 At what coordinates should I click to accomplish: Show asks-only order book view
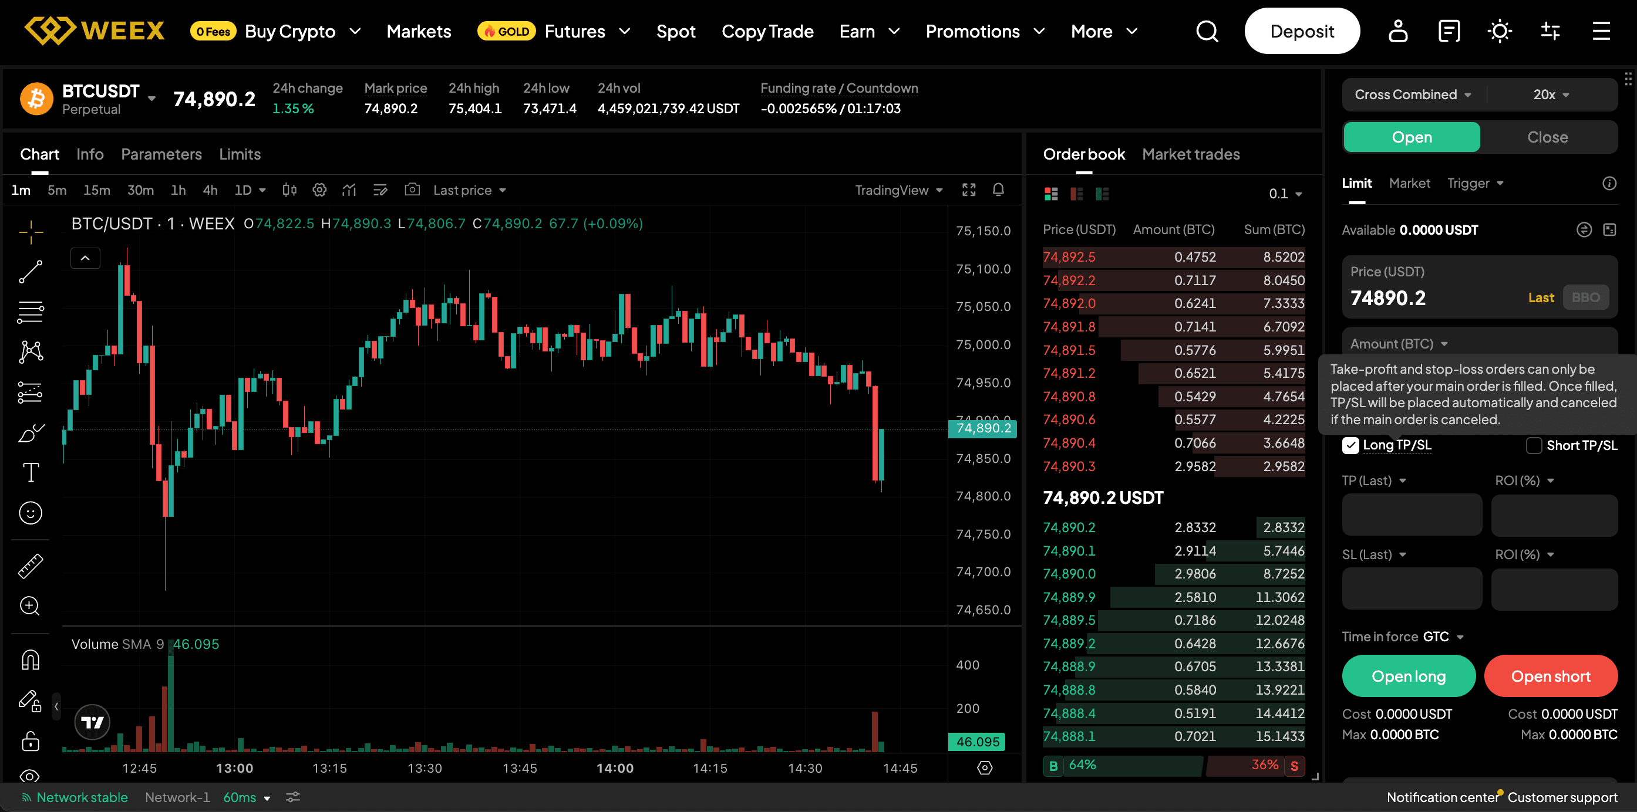tap(1076, 194)
